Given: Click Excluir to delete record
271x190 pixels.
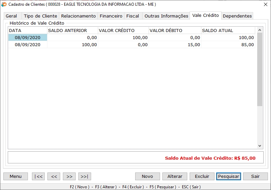Looking at the screenshot, I should [x=202, y=176].
